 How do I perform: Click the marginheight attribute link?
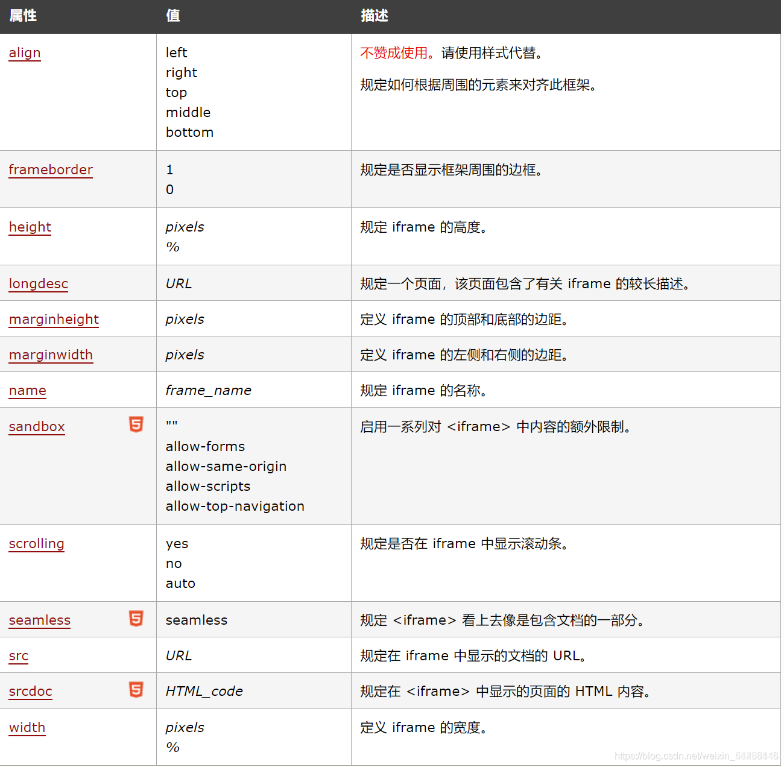tap(54, 319)
